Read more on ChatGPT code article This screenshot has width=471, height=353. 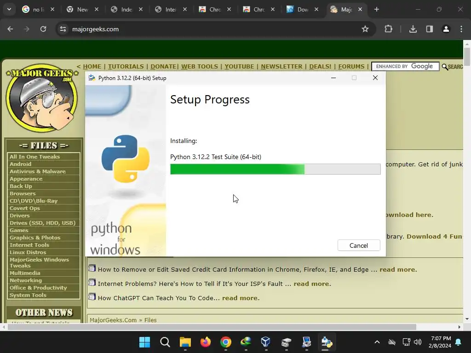[x=241, y=298]
